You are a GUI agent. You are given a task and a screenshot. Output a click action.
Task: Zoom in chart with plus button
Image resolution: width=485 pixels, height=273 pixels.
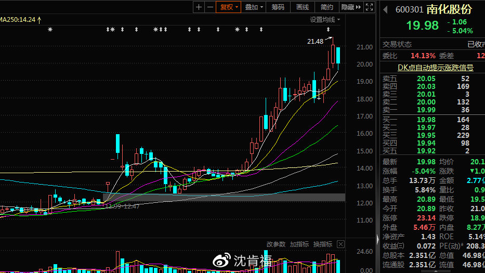(199, 7)
